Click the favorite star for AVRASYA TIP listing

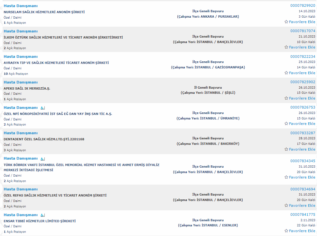coord(286,73)
